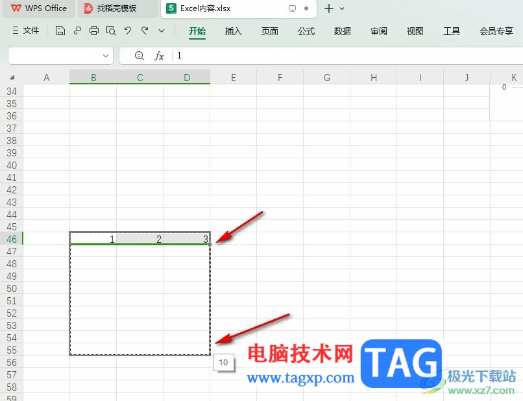This screenshot has height=401, width=523.
Task: Select row 57 header
Action: 11,374
